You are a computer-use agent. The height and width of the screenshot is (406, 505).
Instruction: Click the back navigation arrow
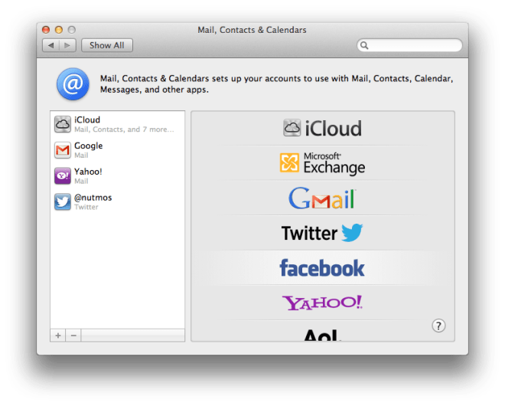[x=50, y=45]
